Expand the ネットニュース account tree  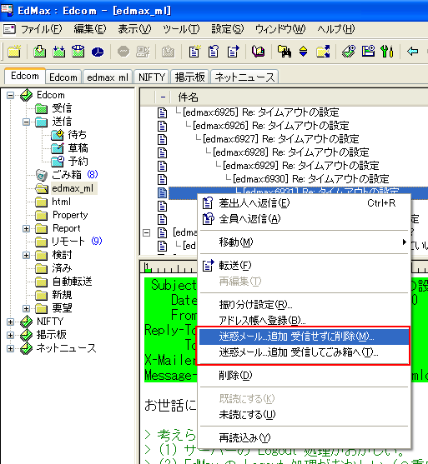10,348
